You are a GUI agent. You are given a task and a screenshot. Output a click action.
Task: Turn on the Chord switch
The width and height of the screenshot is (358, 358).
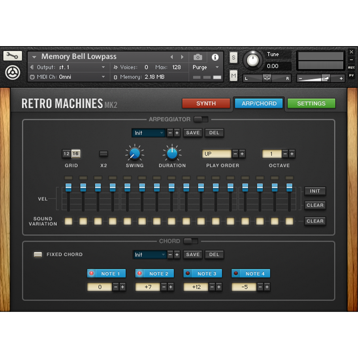191,241
